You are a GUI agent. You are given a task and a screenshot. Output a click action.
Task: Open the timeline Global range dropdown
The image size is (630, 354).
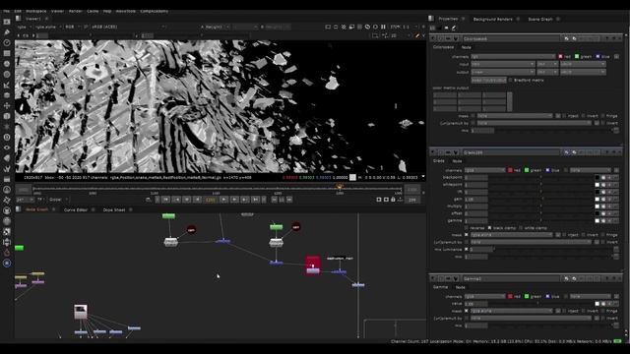[x=59, y=200]
